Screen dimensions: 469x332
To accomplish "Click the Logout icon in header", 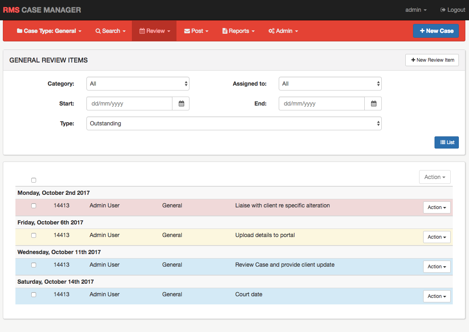I will pyautogui.click(x=443, y=10).
